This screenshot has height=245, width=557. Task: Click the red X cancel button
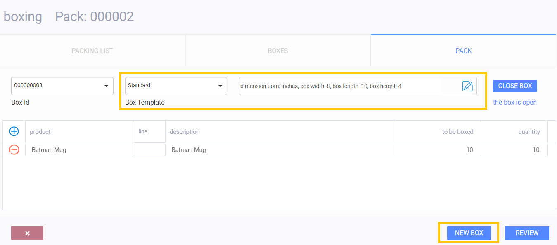[x=27, y=233]
